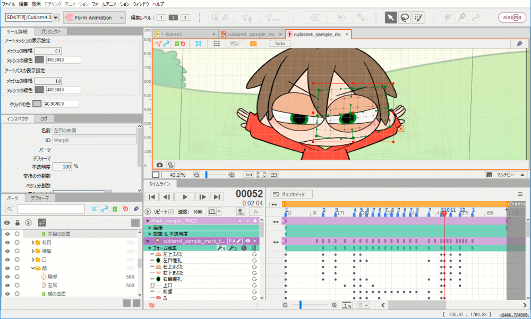Screen dimensions: 531x319
Task: Click the play button in timeline
Action: [x=185, y=197]
